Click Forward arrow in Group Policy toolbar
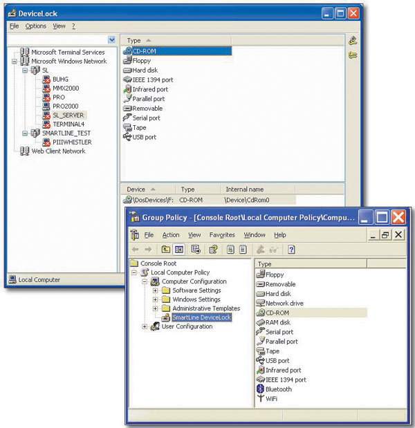This screenshot has height=428, width=415. point(148,249)
